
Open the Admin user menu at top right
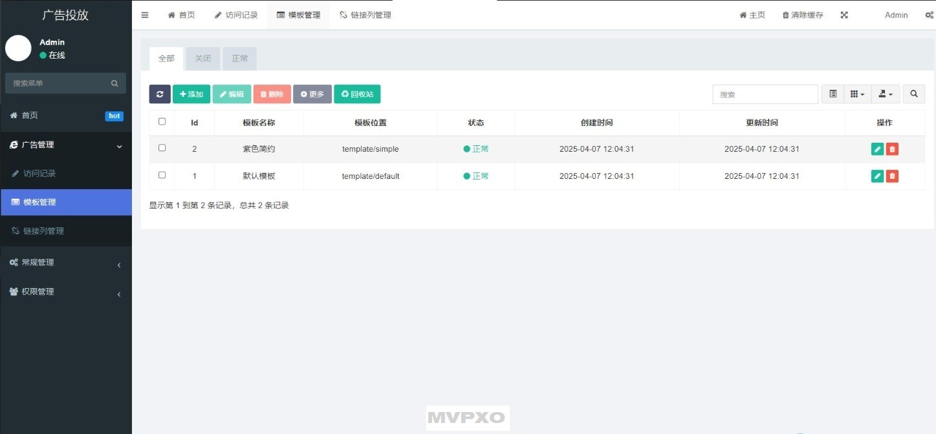coord(896,15)
